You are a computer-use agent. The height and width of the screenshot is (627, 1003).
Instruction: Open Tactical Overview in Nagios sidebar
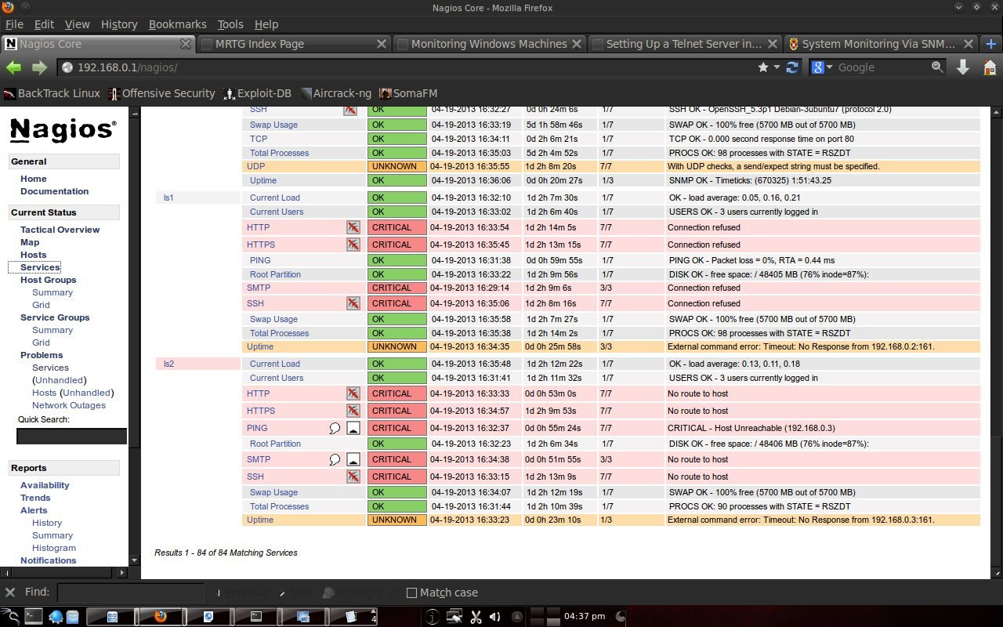tap(60, 230)
